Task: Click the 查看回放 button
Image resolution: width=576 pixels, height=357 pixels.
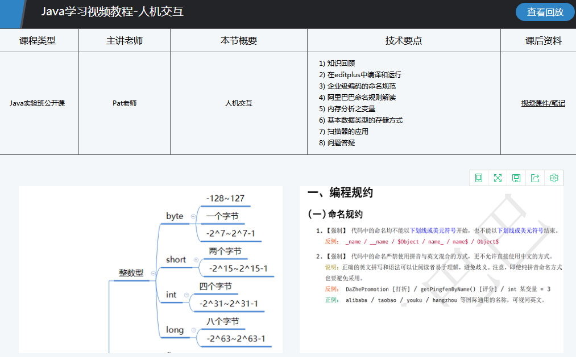Action: tap(545, 12)
